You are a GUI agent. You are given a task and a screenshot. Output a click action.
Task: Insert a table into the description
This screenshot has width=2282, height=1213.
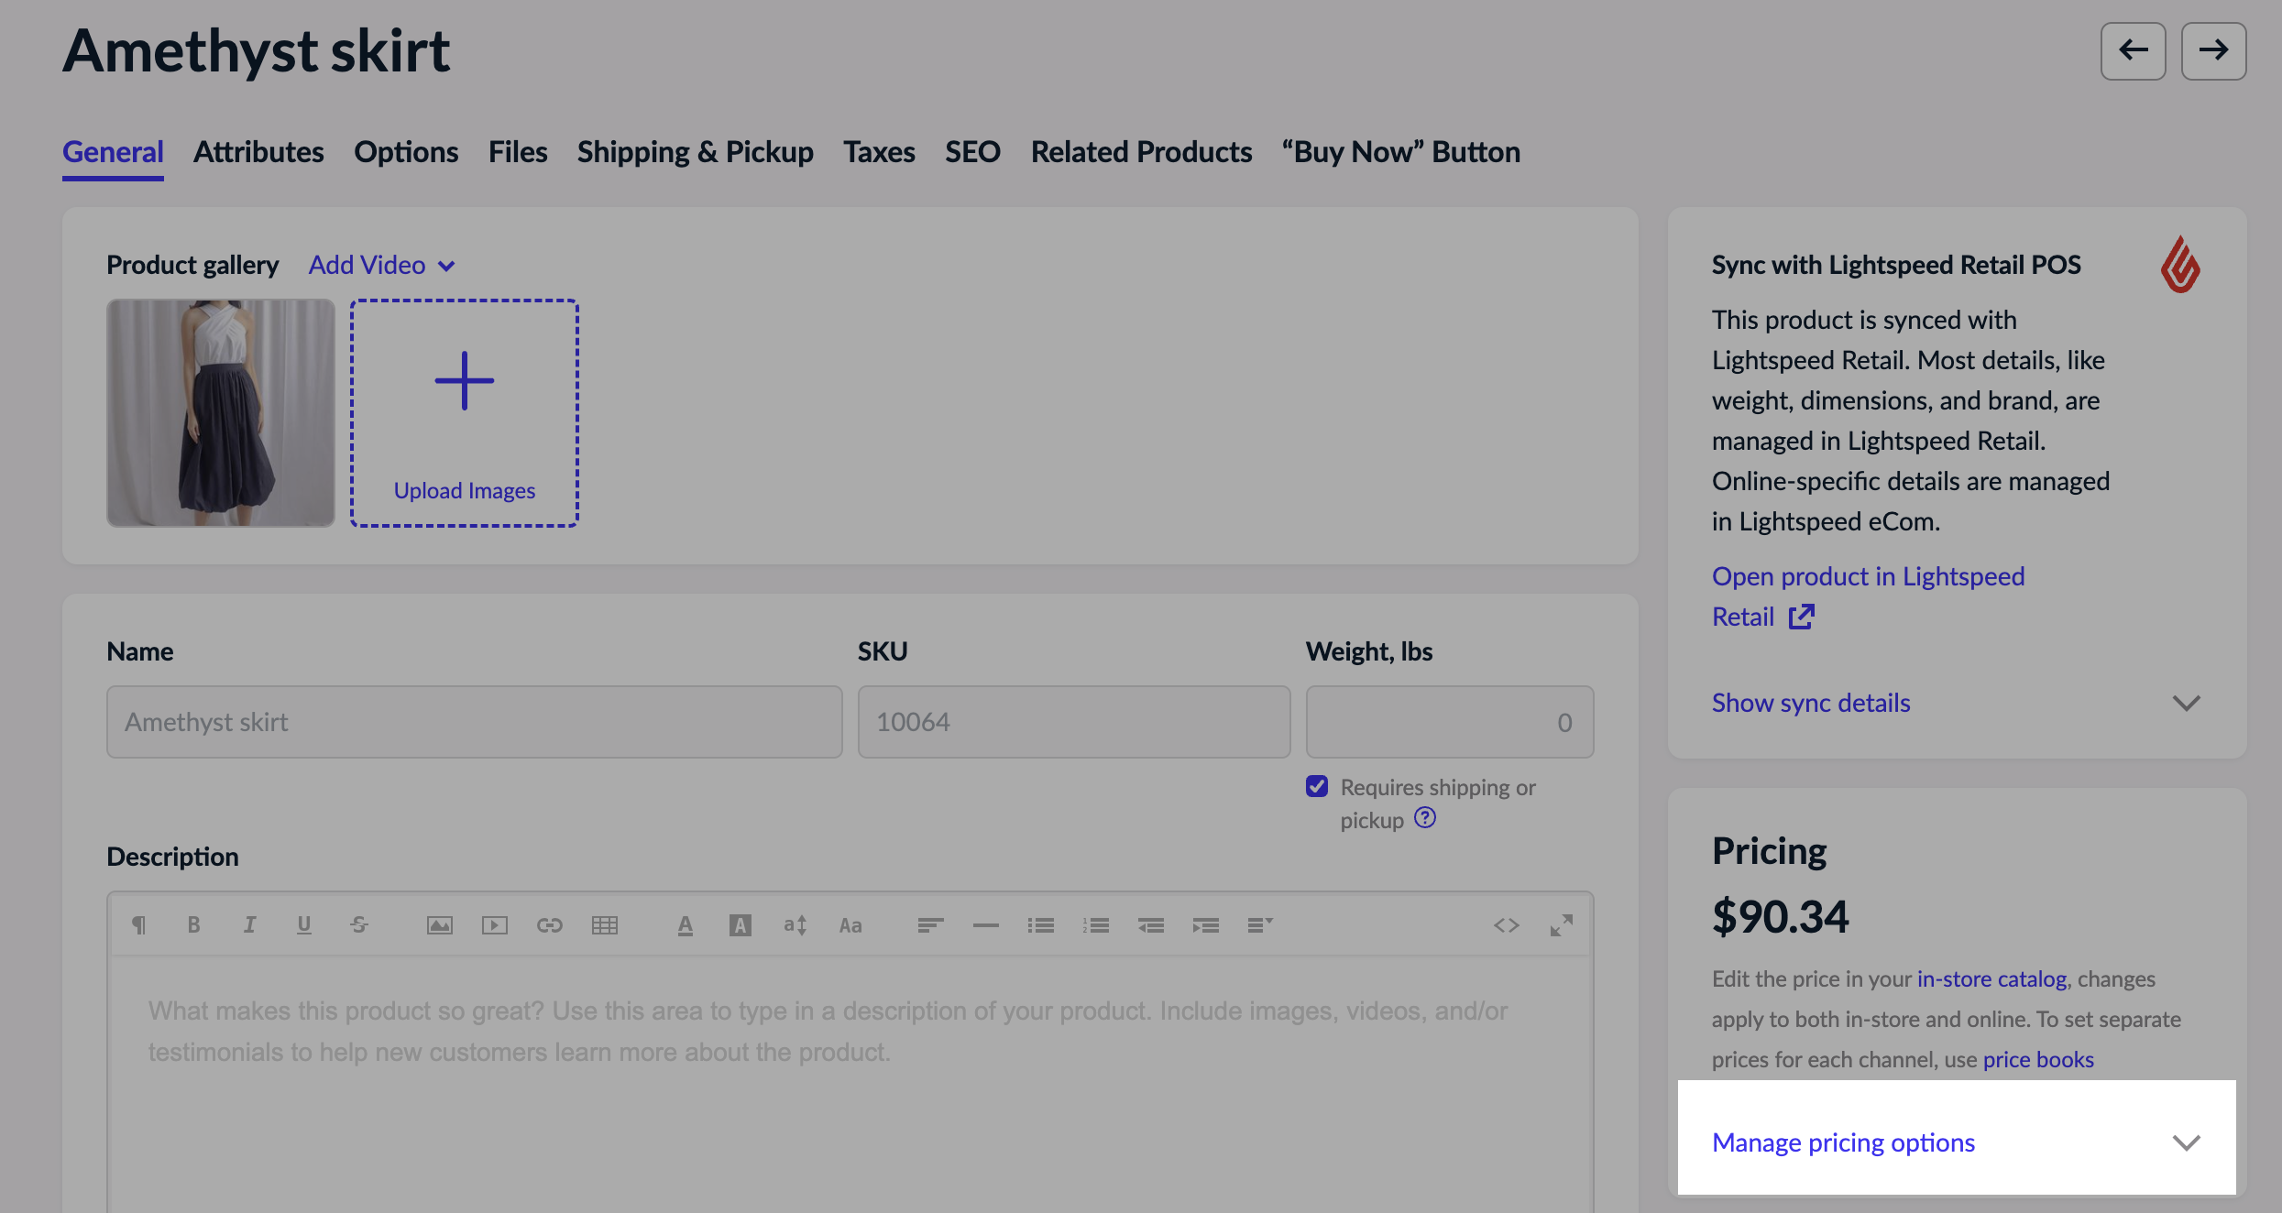tap(604, 925)
